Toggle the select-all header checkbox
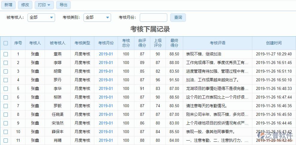The image size is (296, 145). tap(6, 43)
